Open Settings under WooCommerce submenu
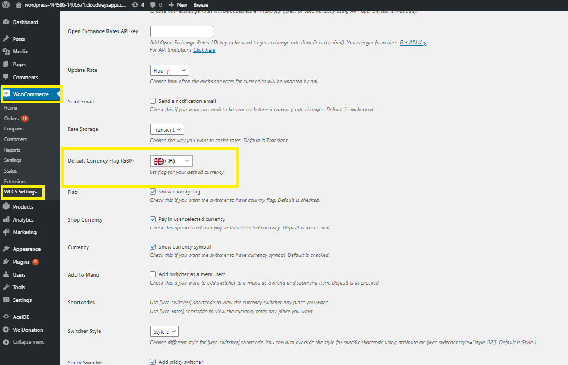 (13, 160)
